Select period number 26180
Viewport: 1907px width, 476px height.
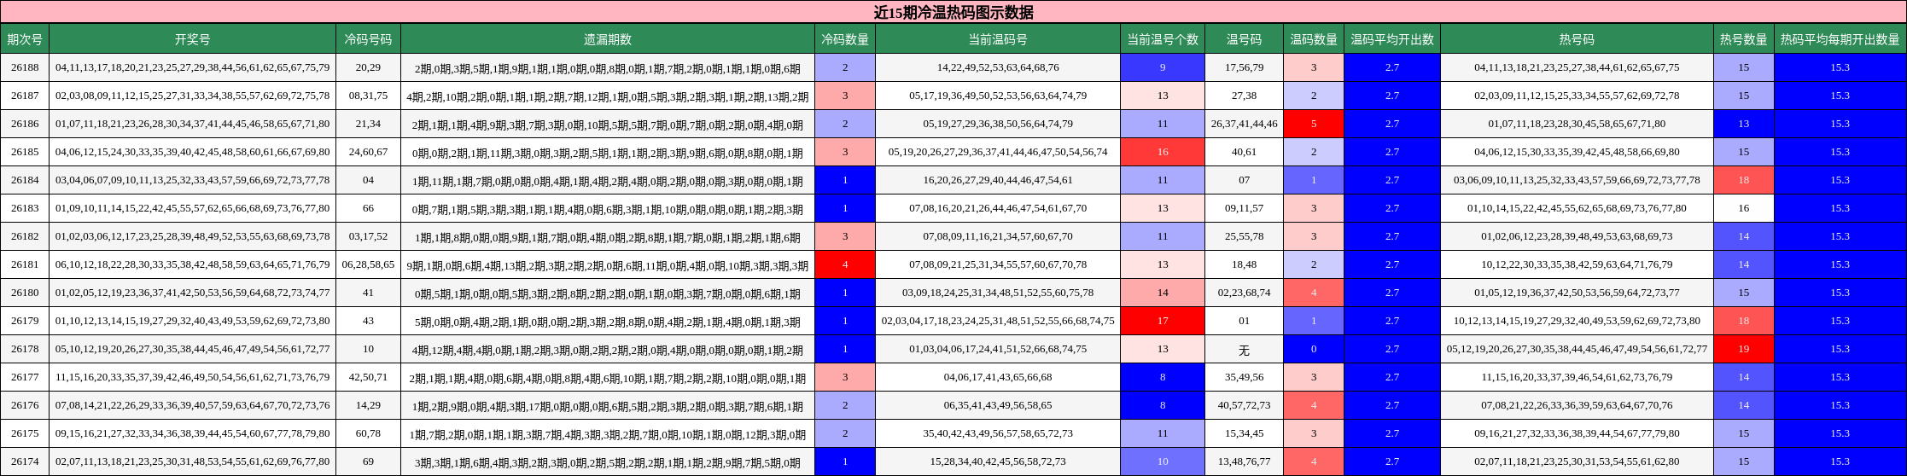coord(25,293)
